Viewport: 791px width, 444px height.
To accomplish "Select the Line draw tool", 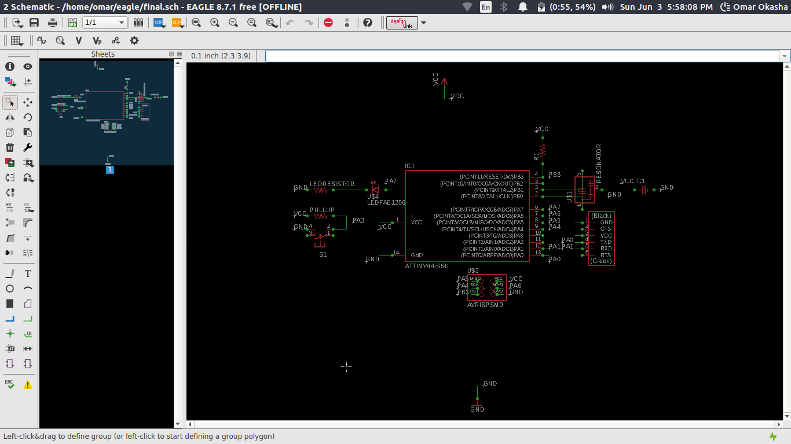I will [10, 273].
